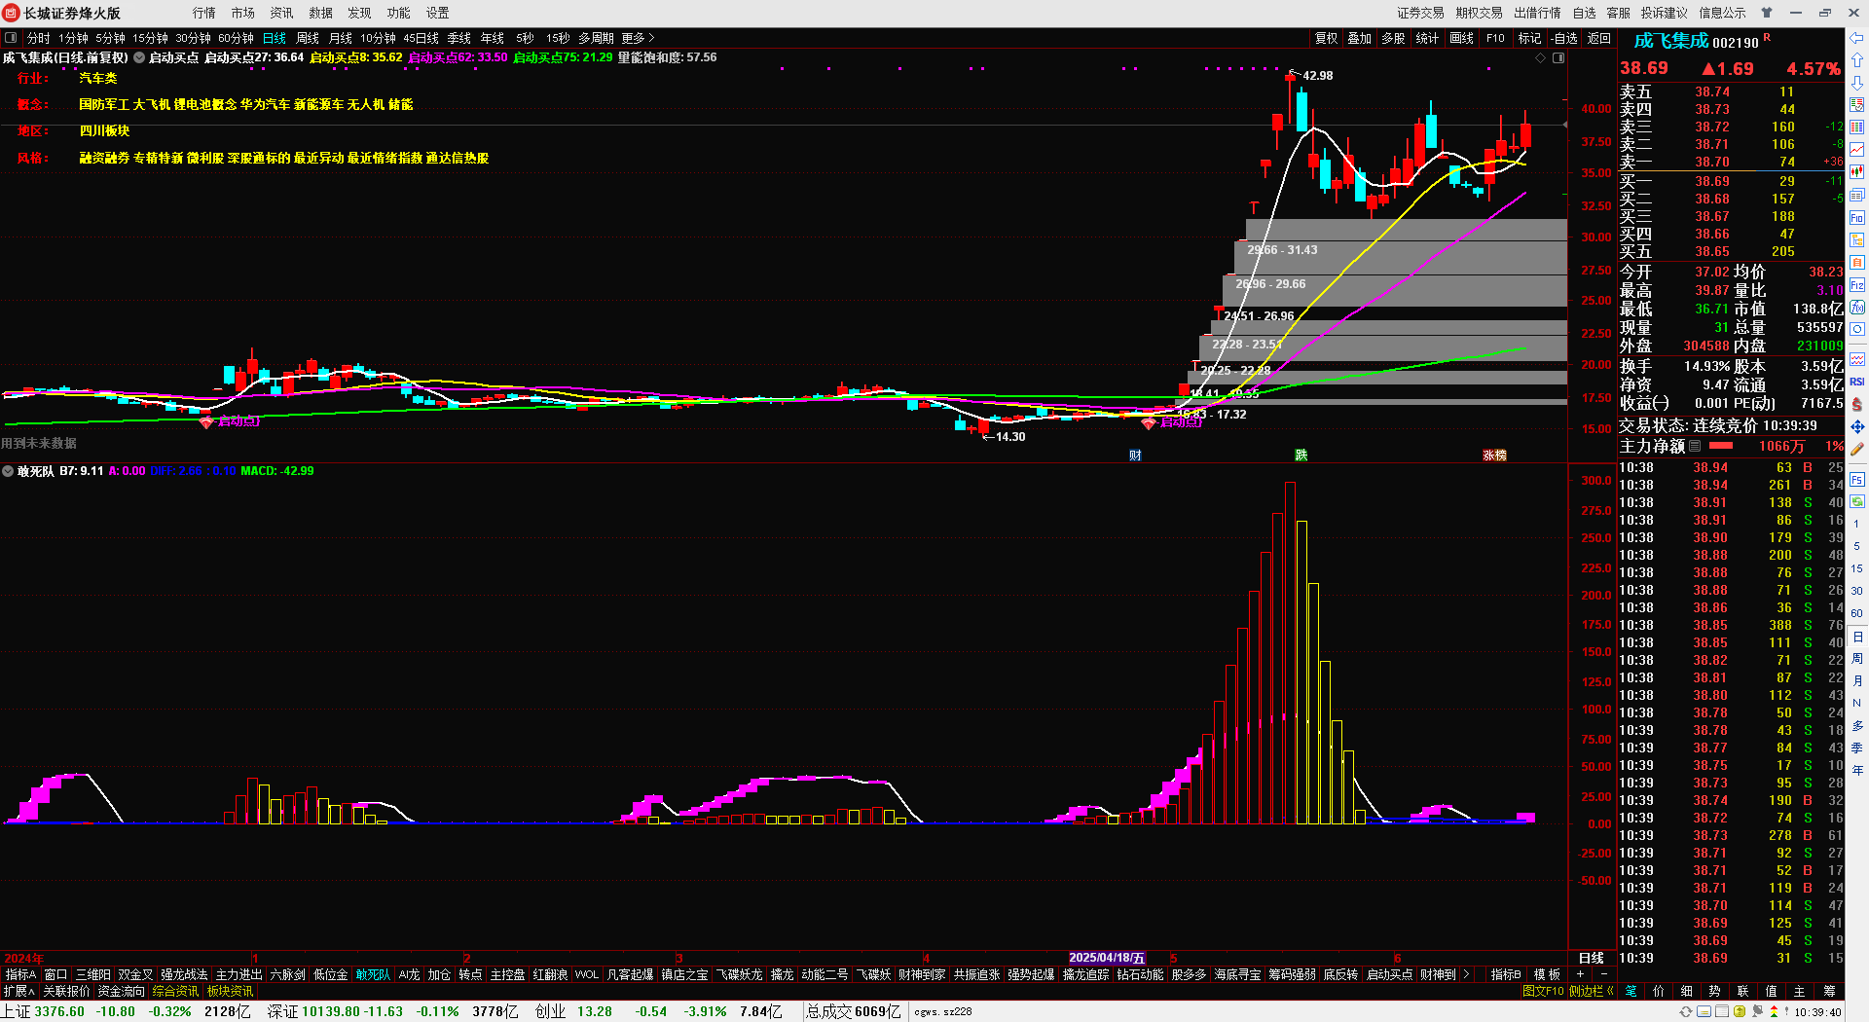The width and height of the screenshot is (1869, 1022).
Task: Collapse the side panel via 侧边栏
Action: [x=1592, y=991]
